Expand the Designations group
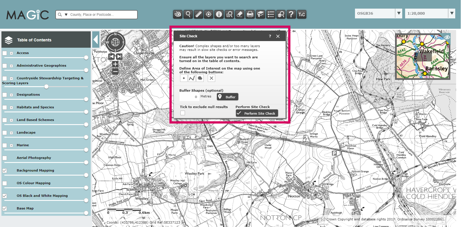461x227 pixels. coord(11,95)
